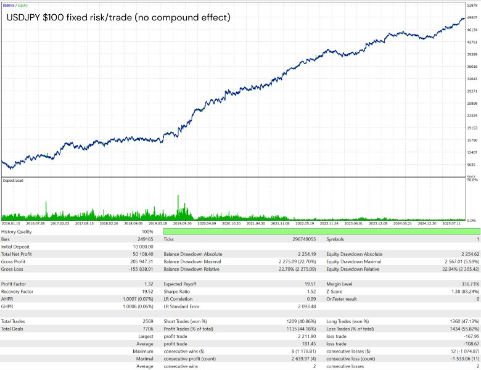The width and height of the screenshot is (481, 370).
Task: Select the Profit Factor value 1.32
Action: [x=149, y=284]
